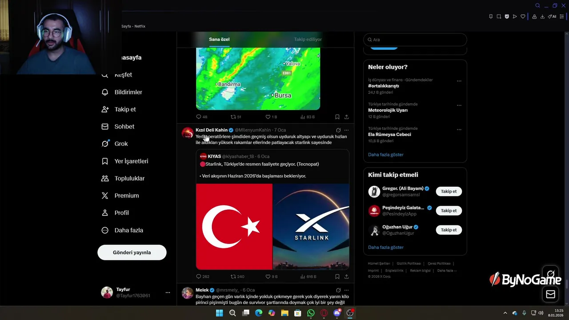Click the browser pin toolbar icon

tap(491, 16)
